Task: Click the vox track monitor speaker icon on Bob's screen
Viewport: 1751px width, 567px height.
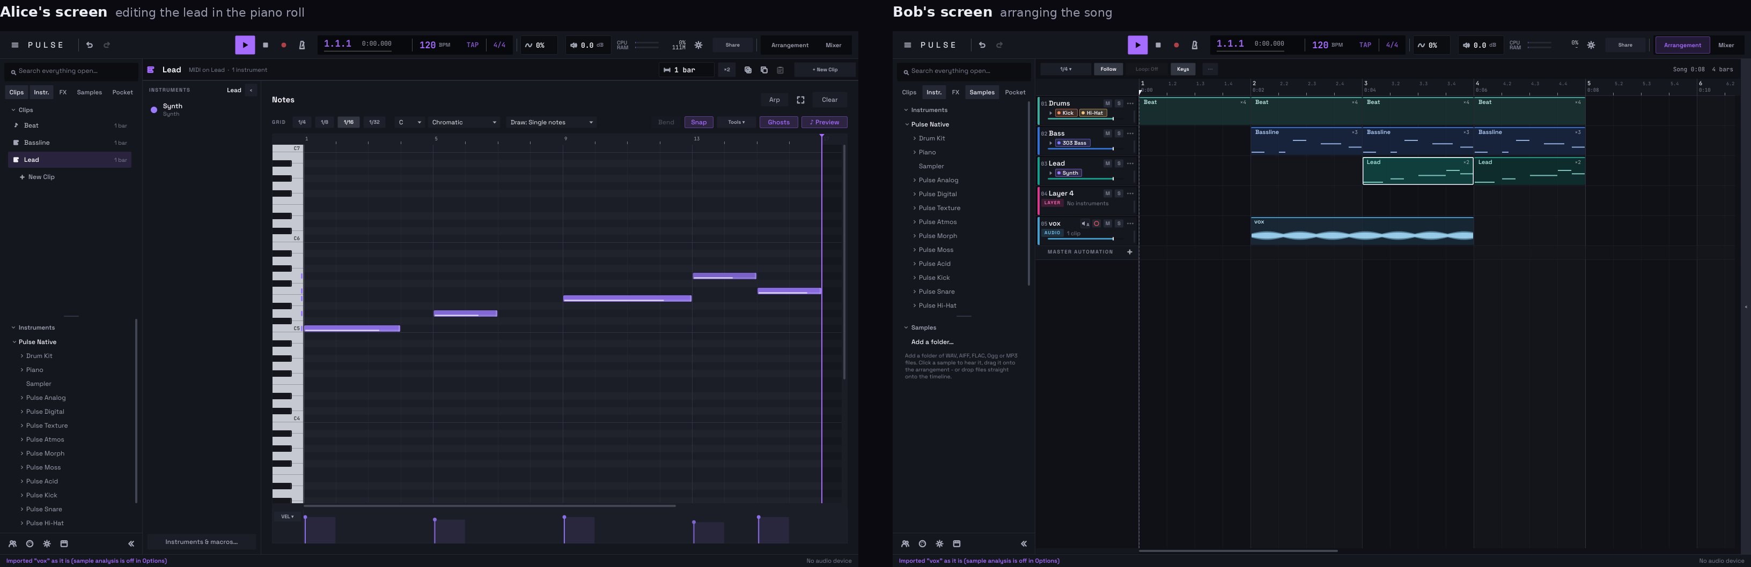Action: click(1085, 223)
